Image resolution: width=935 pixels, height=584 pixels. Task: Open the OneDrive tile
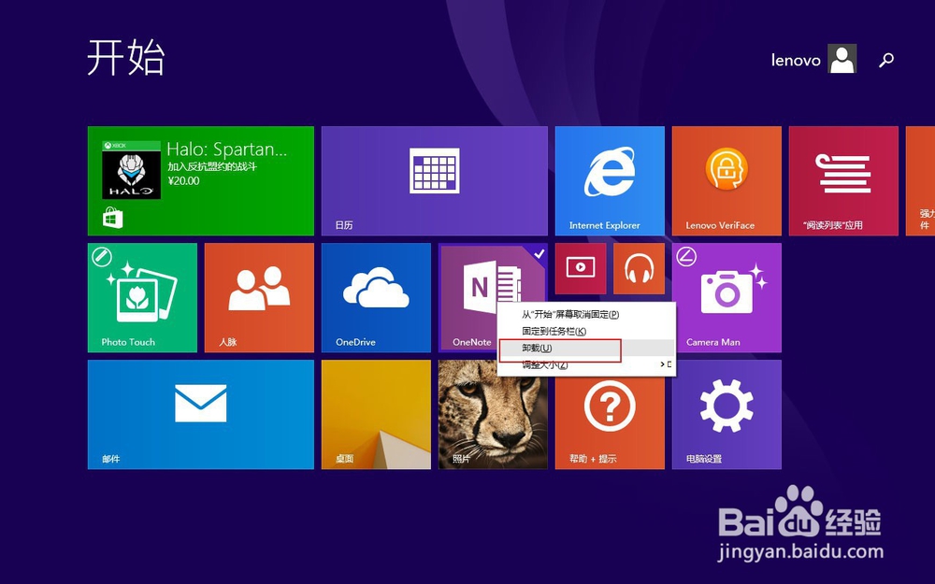point(376,297)
